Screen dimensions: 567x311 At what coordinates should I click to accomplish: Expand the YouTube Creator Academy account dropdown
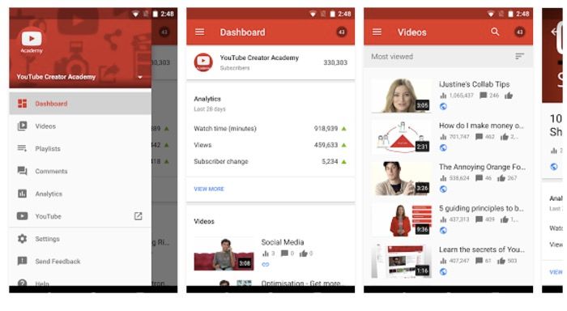coord(140,77)
